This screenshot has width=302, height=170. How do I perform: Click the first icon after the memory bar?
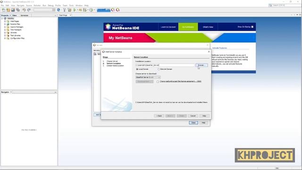click(113, 10)
